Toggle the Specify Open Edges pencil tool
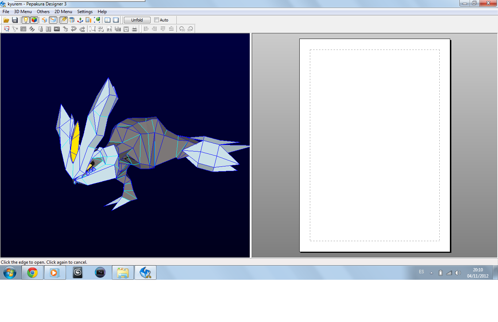This screenshot has height=322, width=498. [63, 20]
